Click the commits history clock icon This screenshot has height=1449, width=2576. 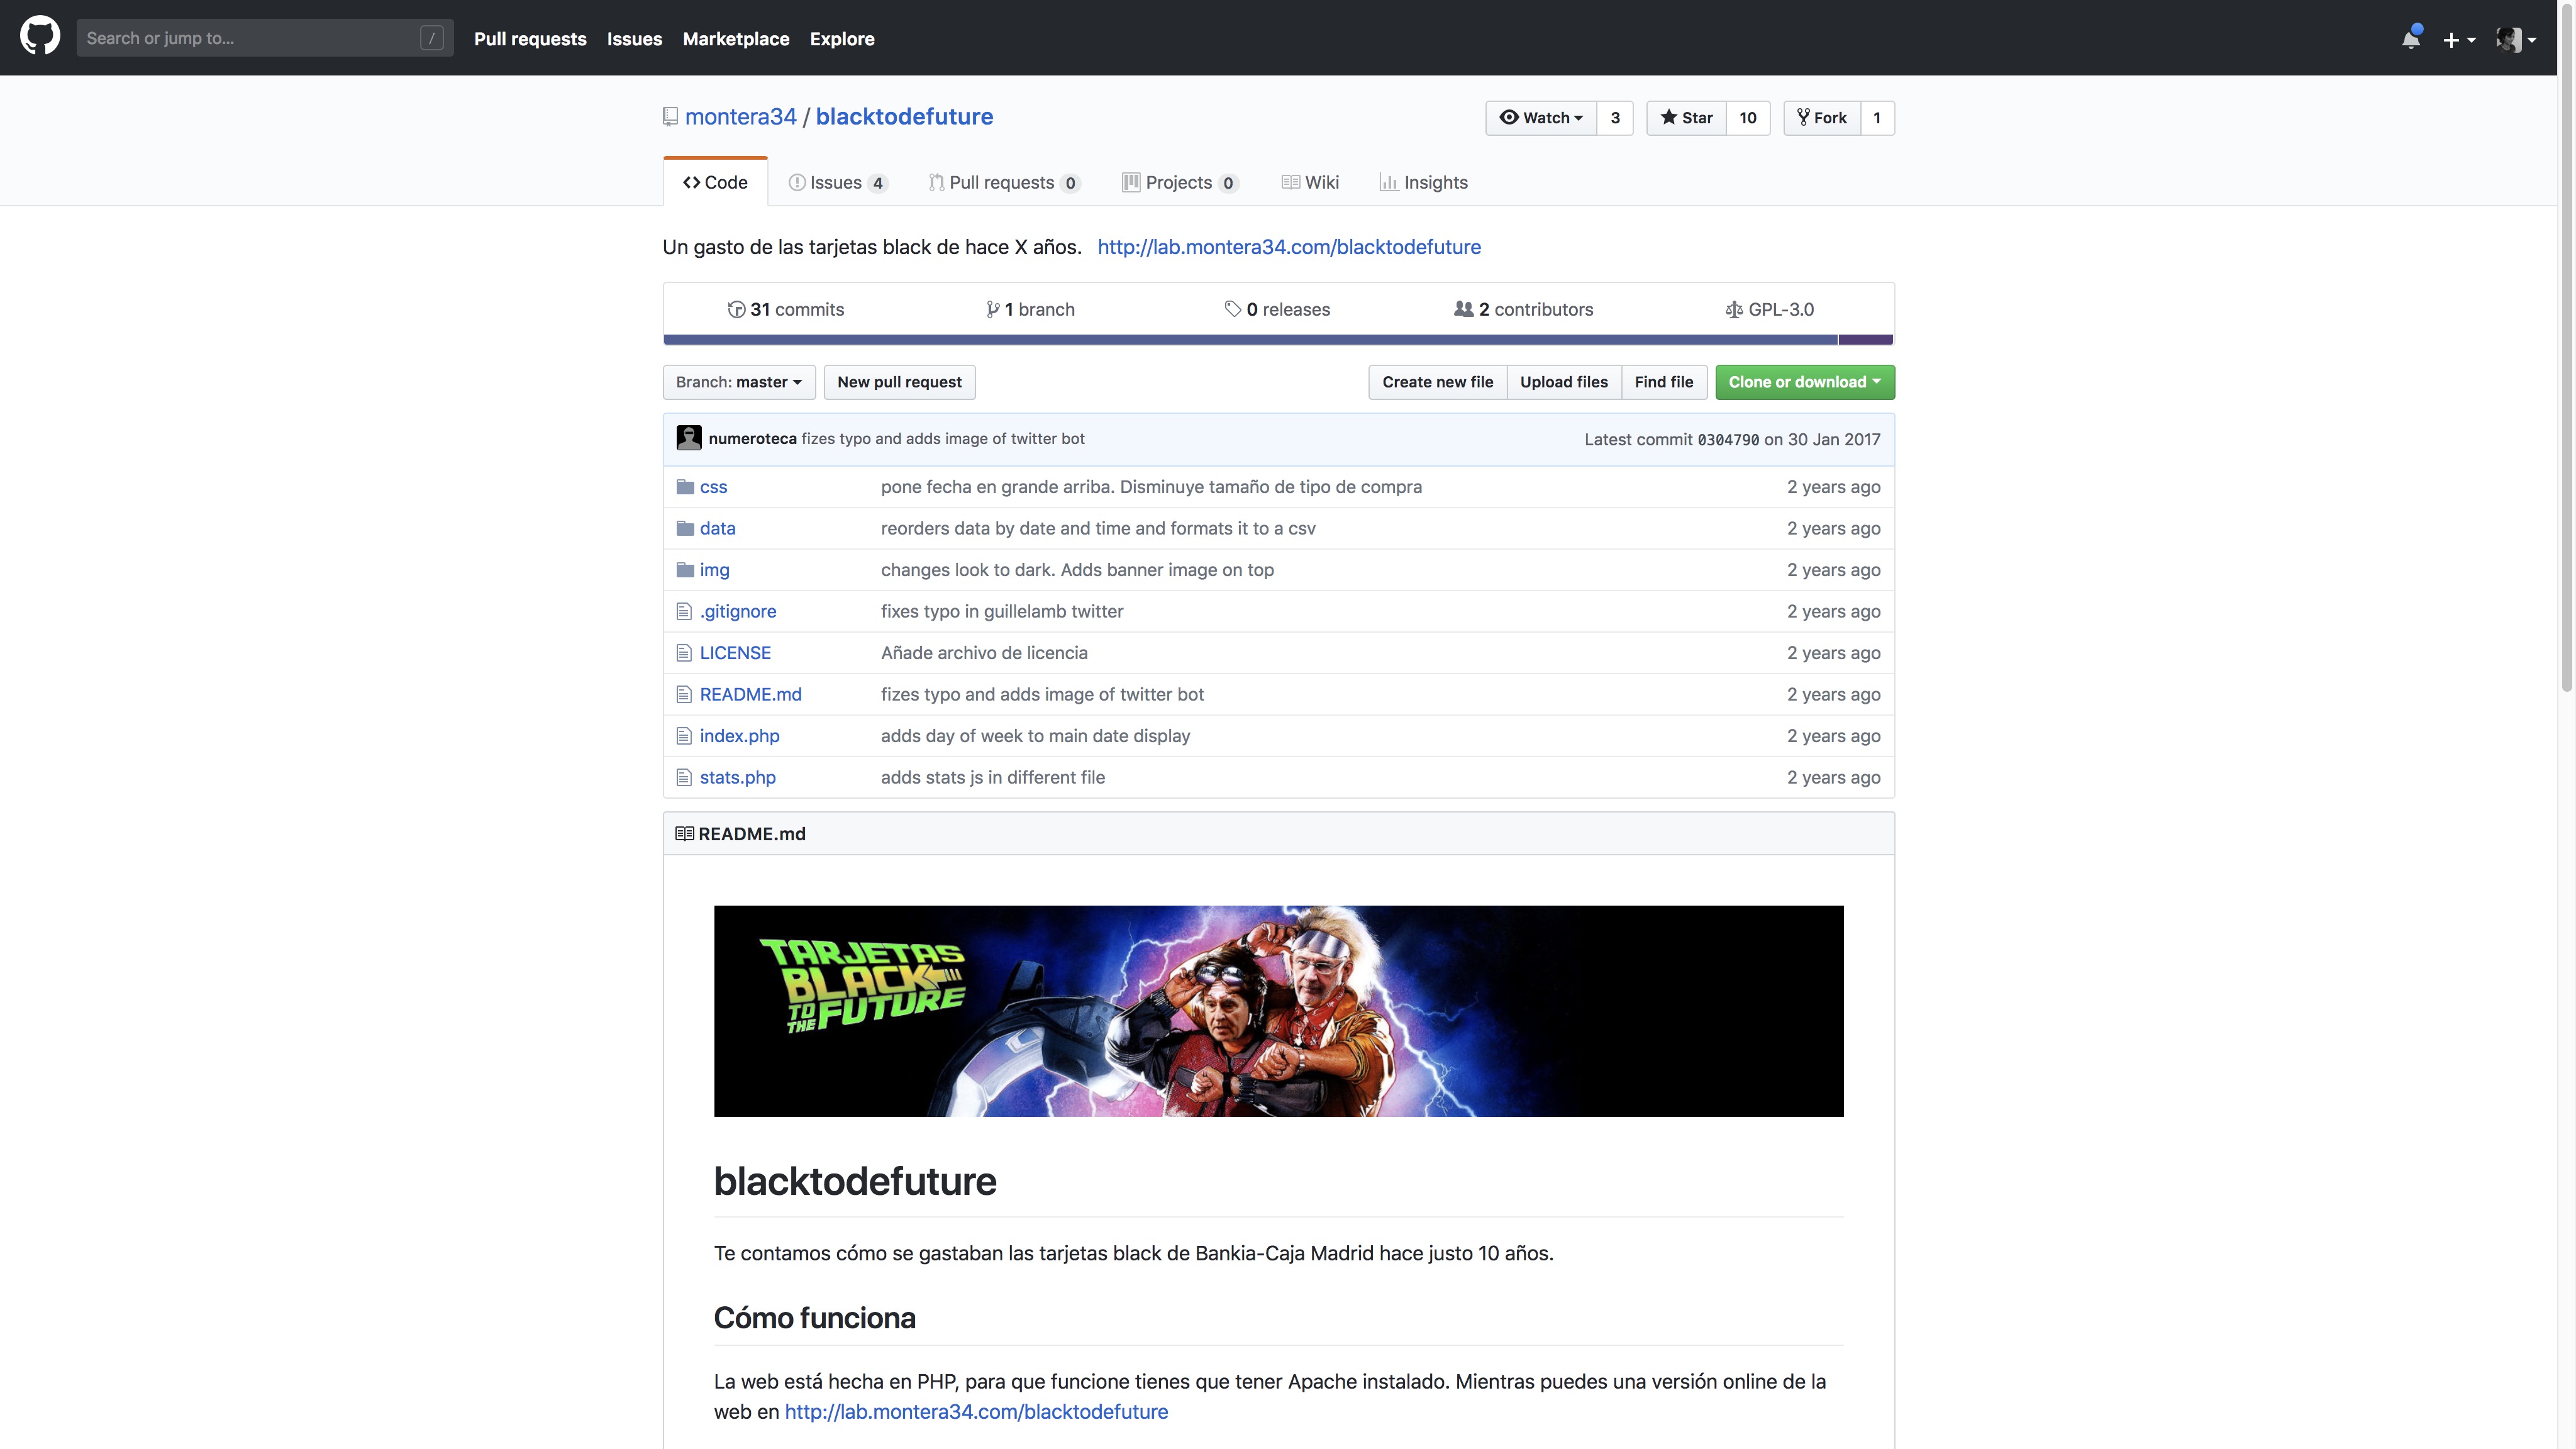click(x=736, y=309)
